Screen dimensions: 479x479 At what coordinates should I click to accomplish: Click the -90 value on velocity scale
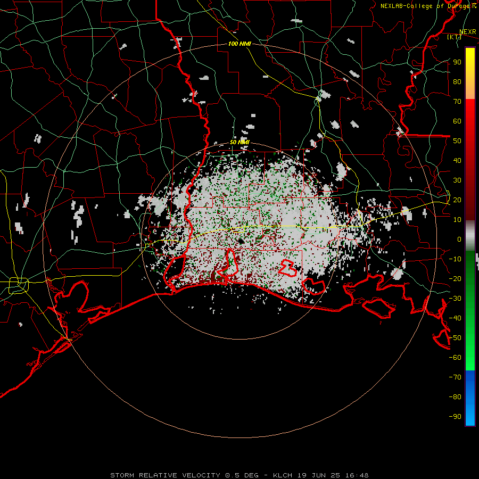click(455, 417)
